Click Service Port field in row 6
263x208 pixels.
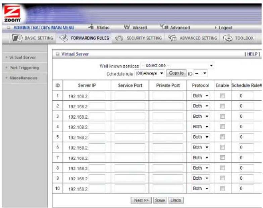coord(130,147)
